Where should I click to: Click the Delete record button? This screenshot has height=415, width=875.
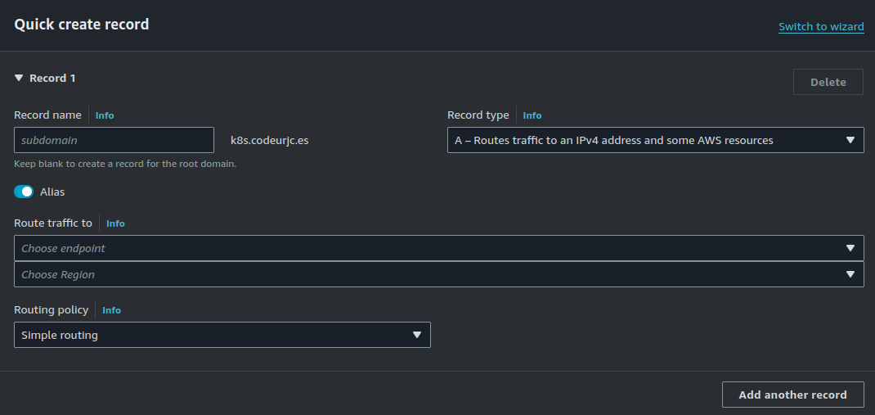pyautogui.click(x=828, y=82)
